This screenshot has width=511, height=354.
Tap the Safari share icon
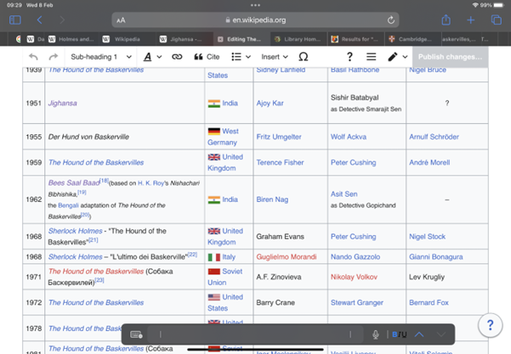[x=446, y=20]
